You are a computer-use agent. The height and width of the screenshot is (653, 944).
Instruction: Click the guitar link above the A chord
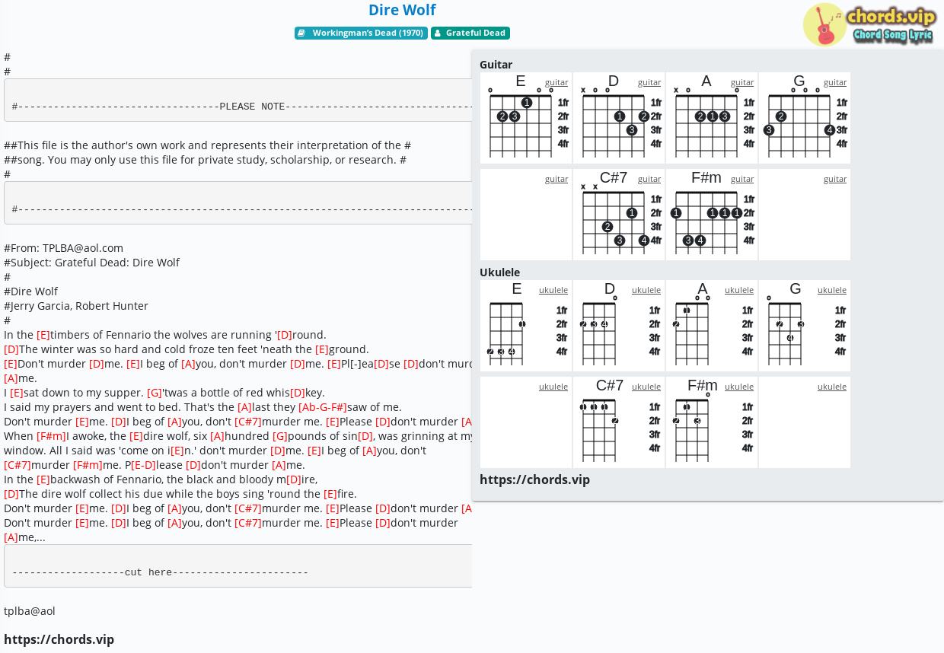(x=742, y=82)
